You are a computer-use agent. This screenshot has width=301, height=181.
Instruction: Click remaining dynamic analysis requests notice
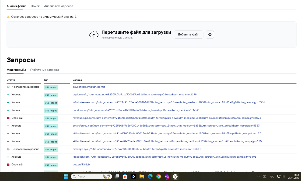coord(44,17)
